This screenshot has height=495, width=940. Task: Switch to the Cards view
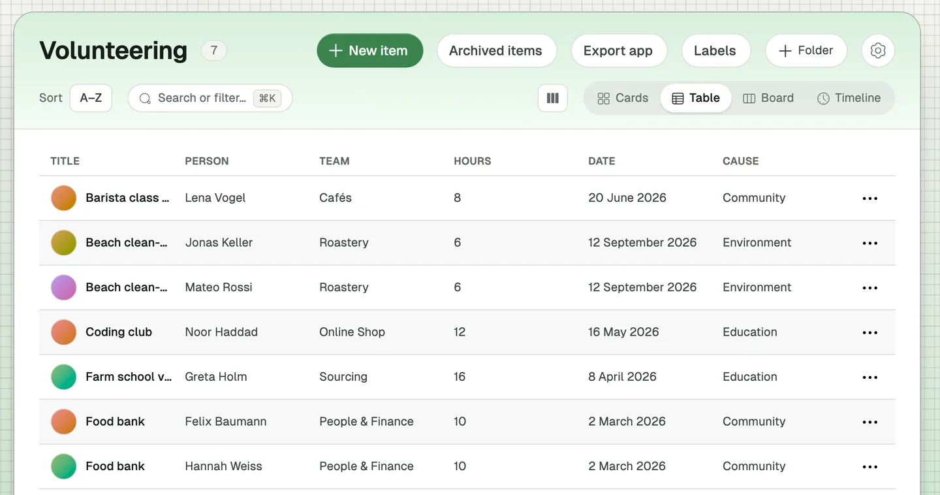tap(623, 98)
